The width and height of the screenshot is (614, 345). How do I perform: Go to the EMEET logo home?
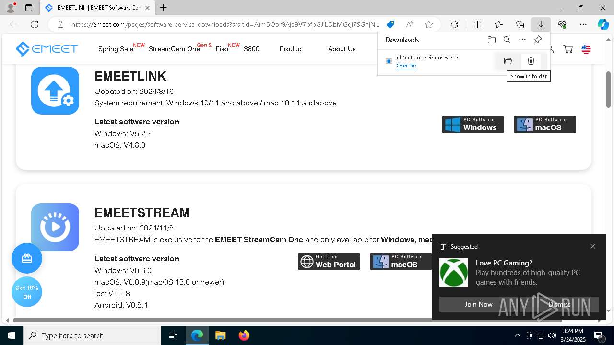[x=47, y=49]
